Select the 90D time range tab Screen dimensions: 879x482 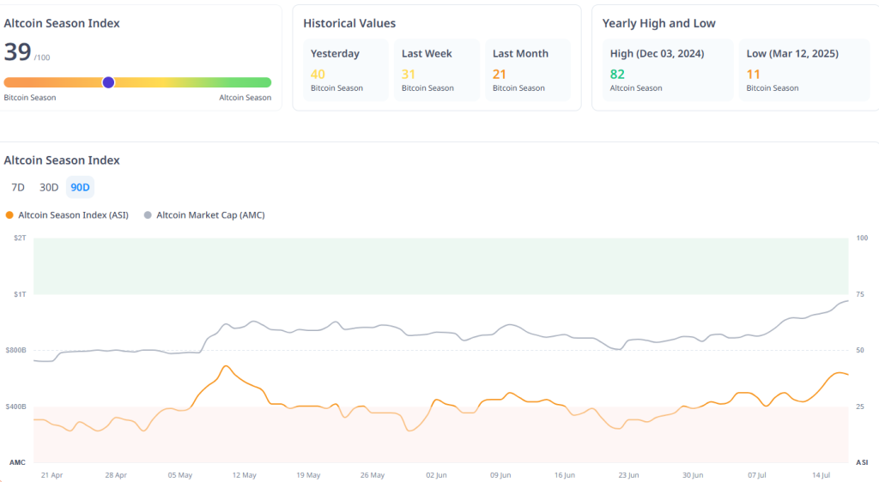[x=80, y=187]
